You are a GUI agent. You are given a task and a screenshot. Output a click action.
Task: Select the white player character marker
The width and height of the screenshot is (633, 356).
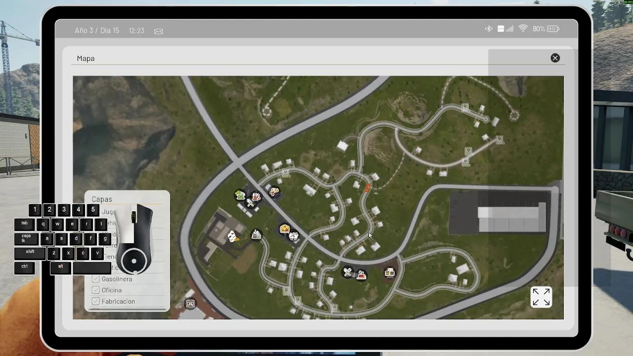[x=232, y=236]
